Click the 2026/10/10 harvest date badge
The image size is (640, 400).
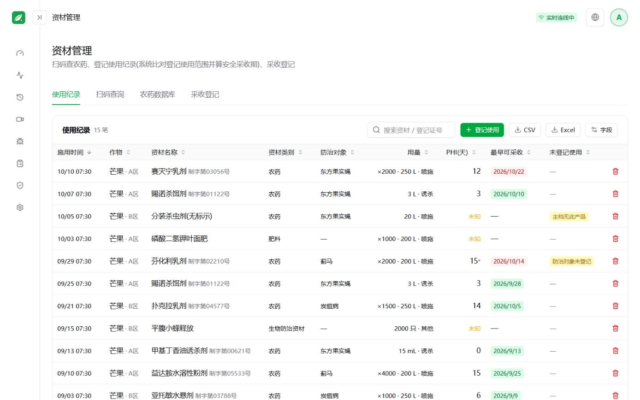pyautogui.click(x=509, y=194)
